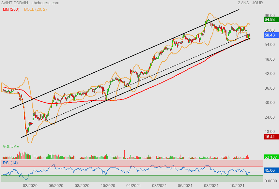Viewport: 279px width, 189px height.
Task: Click the 60.00 price axis label
Action: (270, 30)
